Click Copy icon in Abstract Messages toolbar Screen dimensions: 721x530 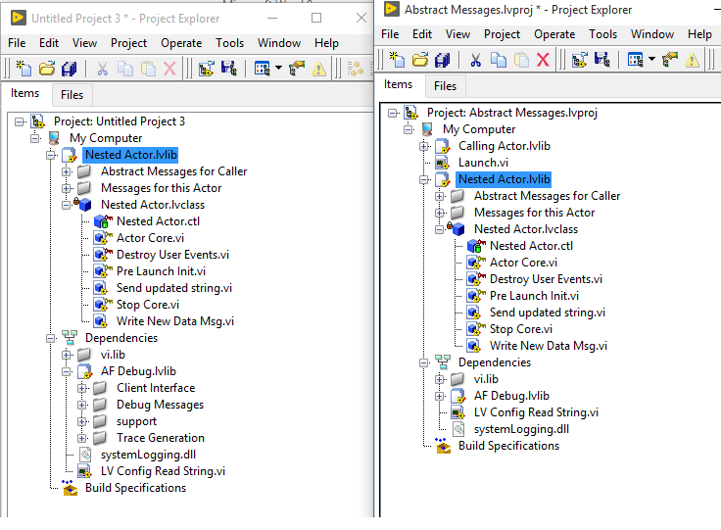pos(499,60)
